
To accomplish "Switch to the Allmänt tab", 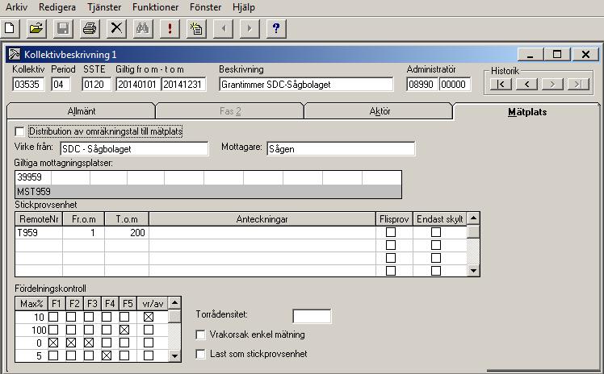I will coord(81,111).
